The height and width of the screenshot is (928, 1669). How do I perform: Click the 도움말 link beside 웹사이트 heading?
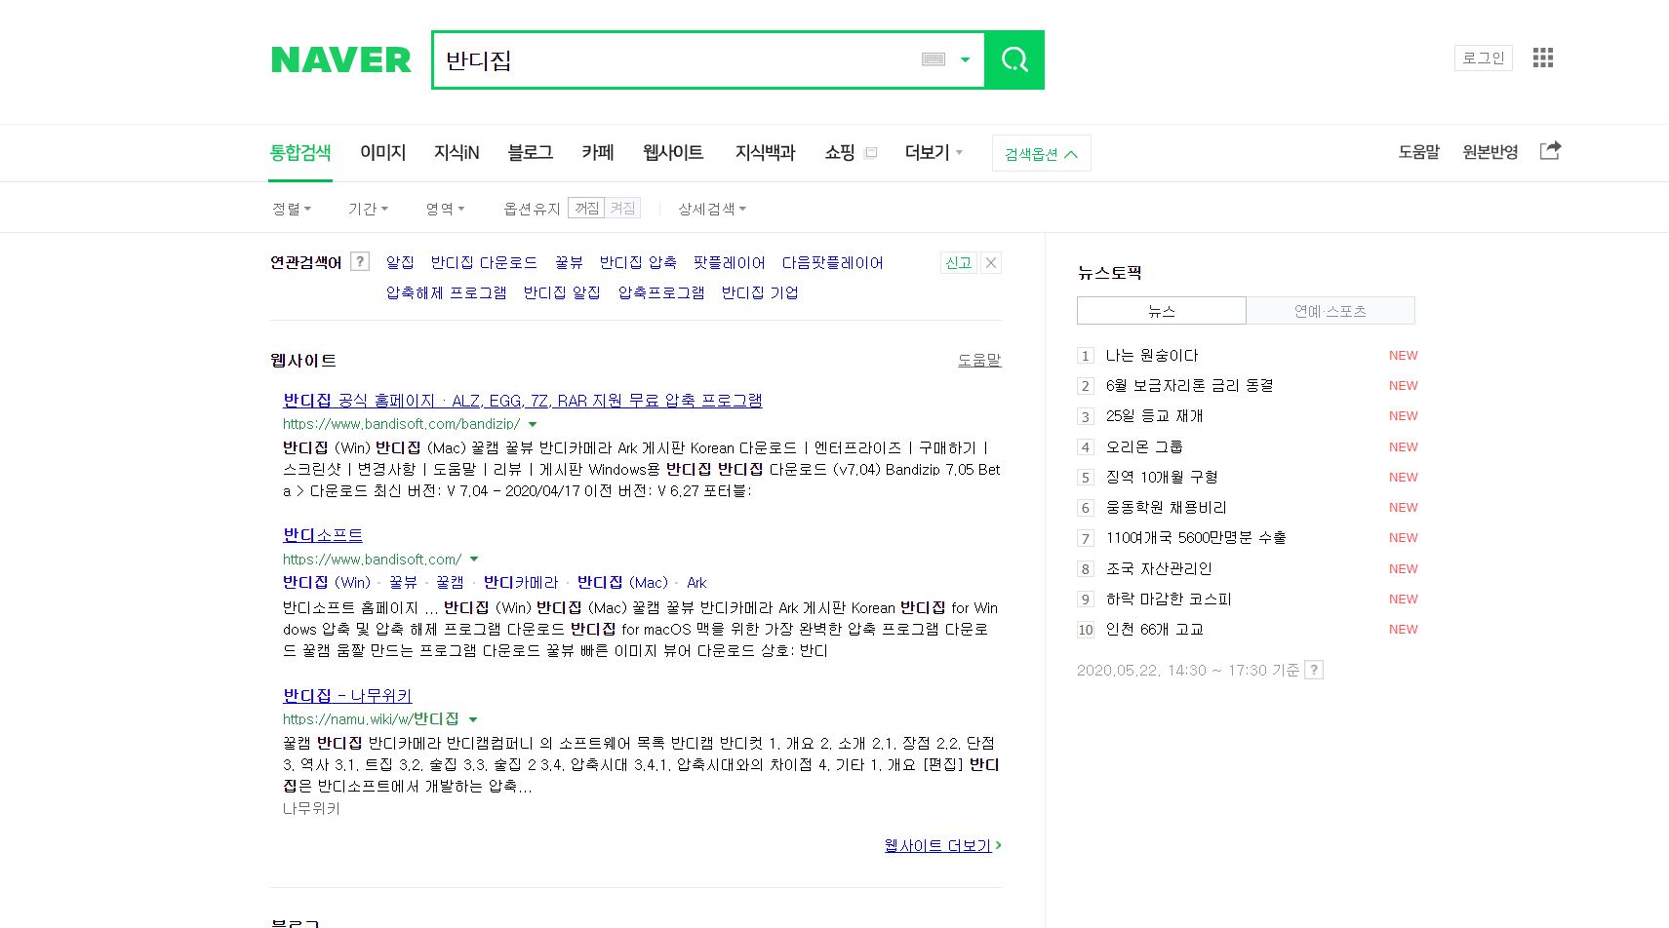click(979, 360)
